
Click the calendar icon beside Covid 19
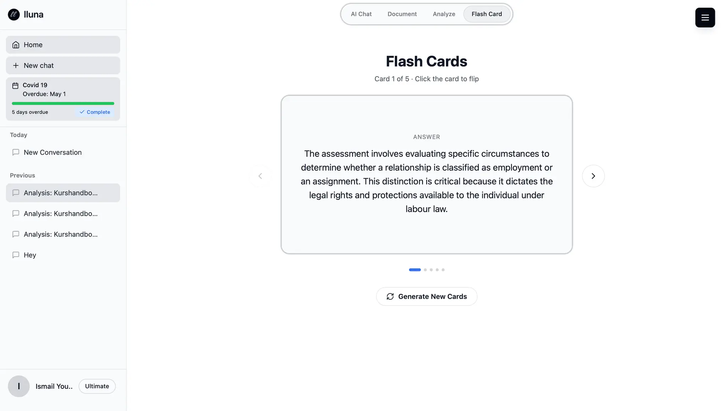pos(15,86)
